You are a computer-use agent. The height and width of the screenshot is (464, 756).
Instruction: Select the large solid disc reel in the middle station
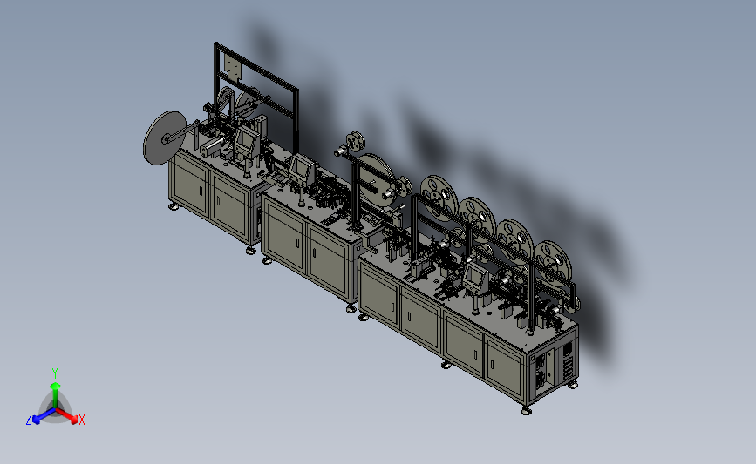[377, 180]
